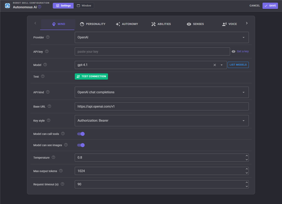Switch to Settings view
The height and width of the screenshot is (204, 282).
63,5
